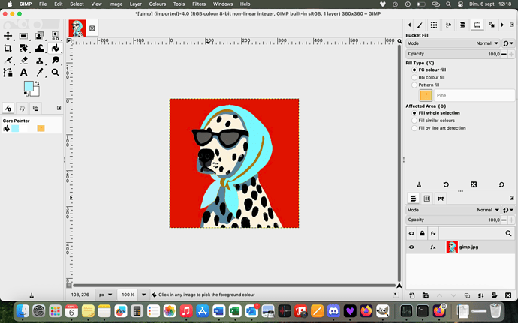
Task: Select the Crop tool
Action: tap(8, 49)
